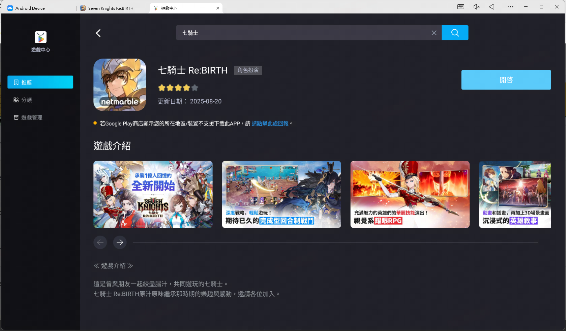Click the 遊戲中心 logo icon in sidebar
The height and width of the screenshot is (331, 566).
coord(40,37)
